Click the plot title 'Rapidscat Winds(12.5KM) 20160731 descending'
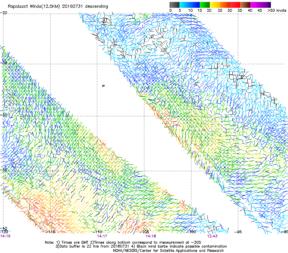Viewport: 288px width, 253px height. tap(58, 6)
